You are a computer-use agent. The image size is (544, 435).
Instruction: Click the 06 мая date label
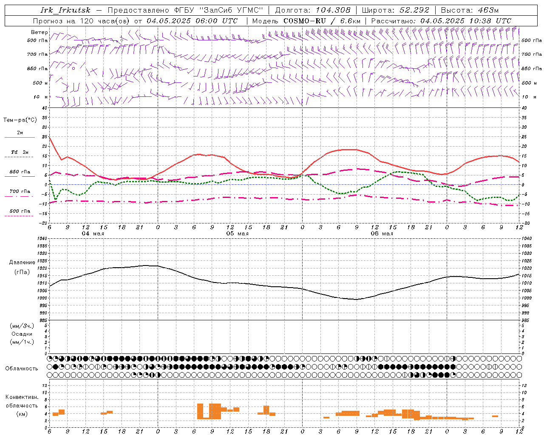click(x=382, y=234)
